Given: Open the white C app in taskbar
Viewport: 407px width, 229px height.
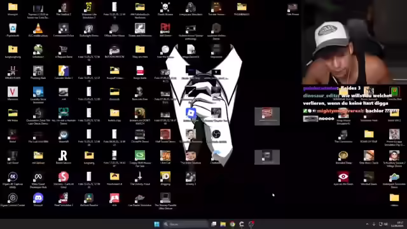Looking at the screenshot, I should [x=242, y=224].
